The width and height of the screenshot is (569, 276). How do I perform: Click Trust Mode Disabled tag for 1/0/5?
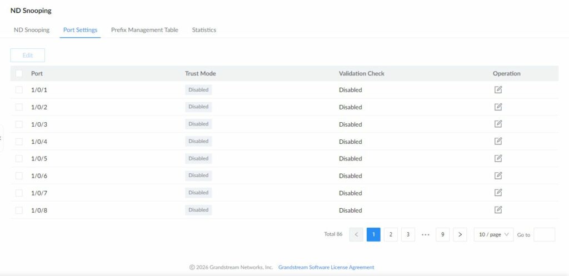coord(198,158)
